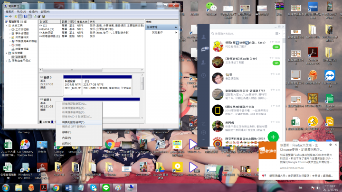Click the WeChat desktop icon

coord(211,9)
